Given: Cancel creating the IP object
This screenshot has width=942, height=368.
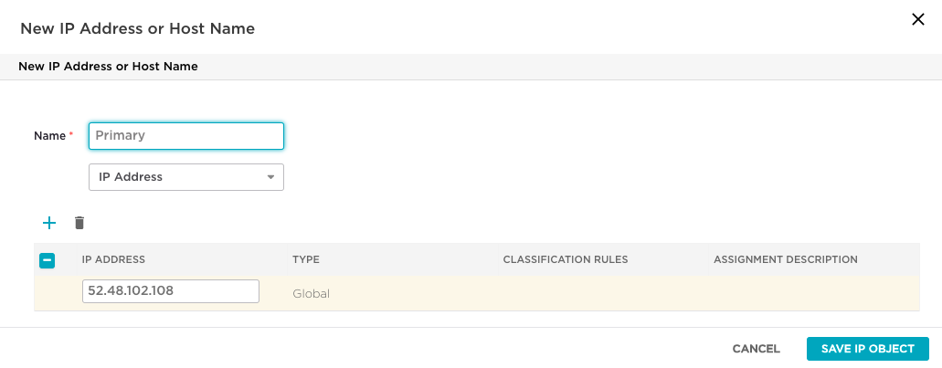Looking at the screenshot, I should coord(756,349).
